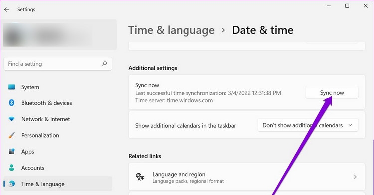Select the Network wifi icon
374x195 pixels.
[x=11, y=119]
